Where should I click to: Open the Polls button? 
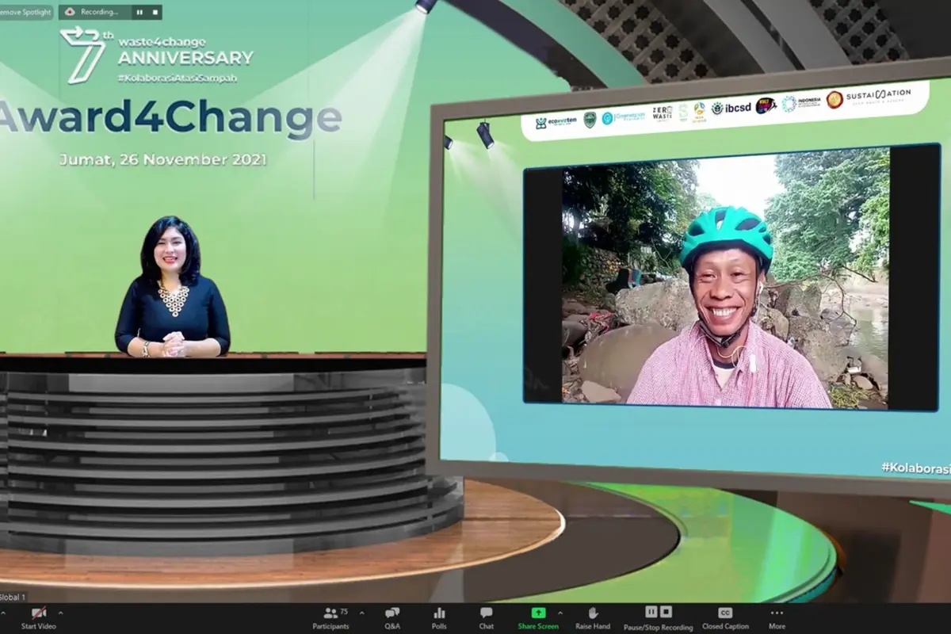click(439, 618)
